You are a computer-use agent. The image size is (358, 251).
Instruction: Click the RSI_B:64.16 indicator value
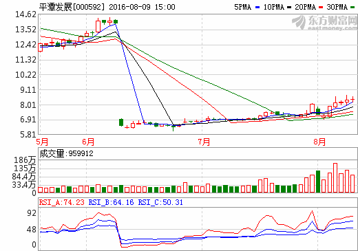pos(111,202)
